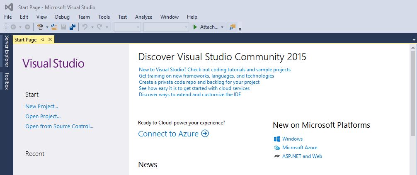Open the Attach button dropdown arrow
Image resolution: width=417 pixels, height=175 pixels.
click(x=222, y=27)
